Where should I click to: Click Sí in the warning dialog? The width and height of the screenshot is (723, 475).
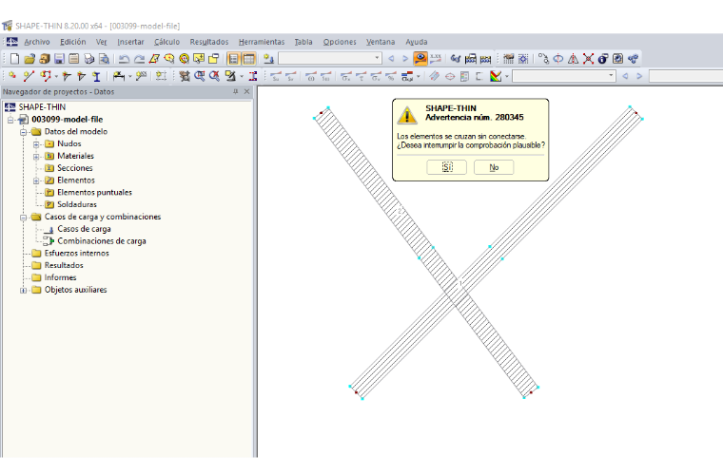447,167
